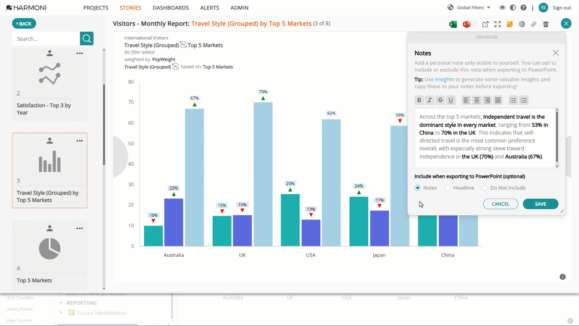Apply strikethrough formatting in Notes
579x326 pixels.
pyautogui.click(x=440, y=101)
